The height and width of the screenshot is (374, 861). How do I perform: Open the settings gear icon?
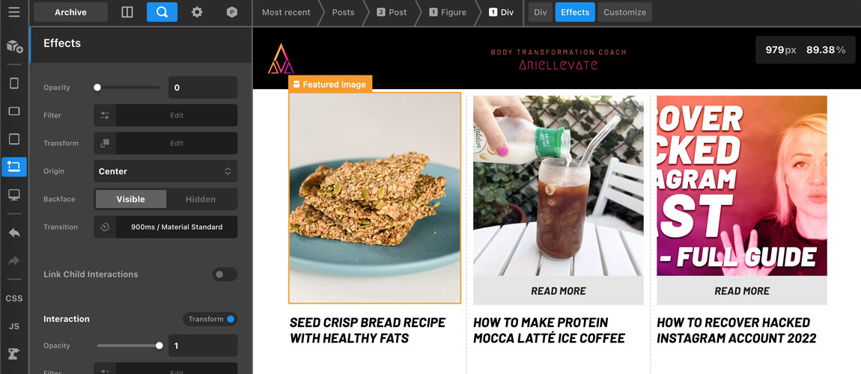click(197, 12)
